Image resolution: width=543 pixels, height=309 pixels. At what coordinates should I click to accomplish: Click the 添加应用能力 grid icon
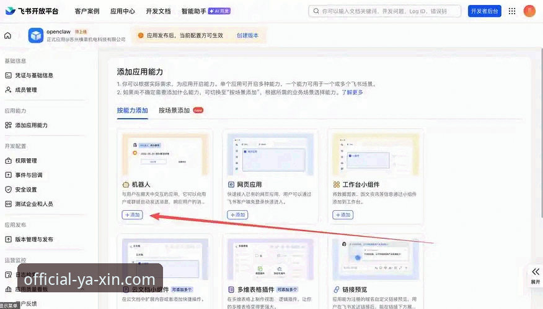click(8, 125)
